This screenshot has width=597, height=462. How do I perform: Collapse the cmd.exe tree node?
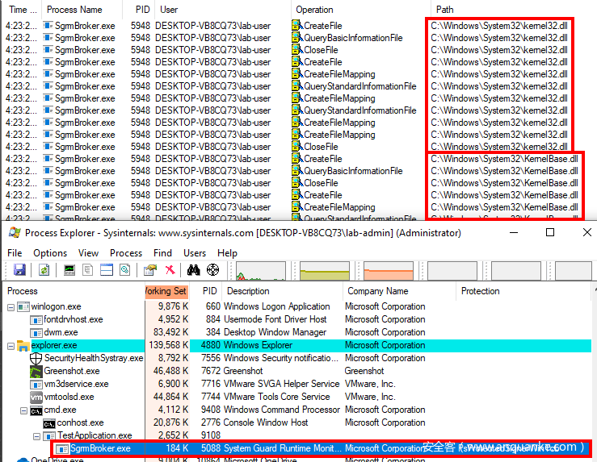point(24,410)
